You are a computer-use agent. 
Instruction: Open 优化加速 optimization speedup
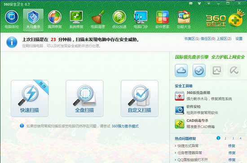[x=119, y=20]
